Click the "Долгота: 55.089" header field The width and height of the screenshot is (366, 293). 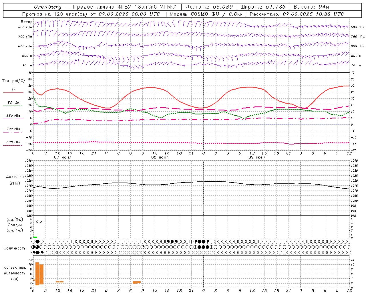209,7
